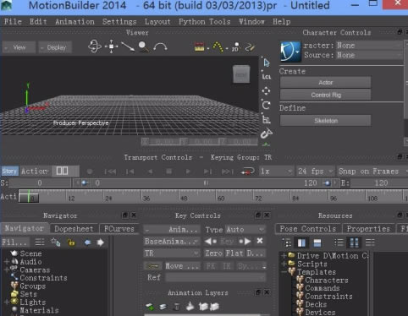
Task: Switch Resources to thumbnail grid view
Action: [x=354, y=242]
